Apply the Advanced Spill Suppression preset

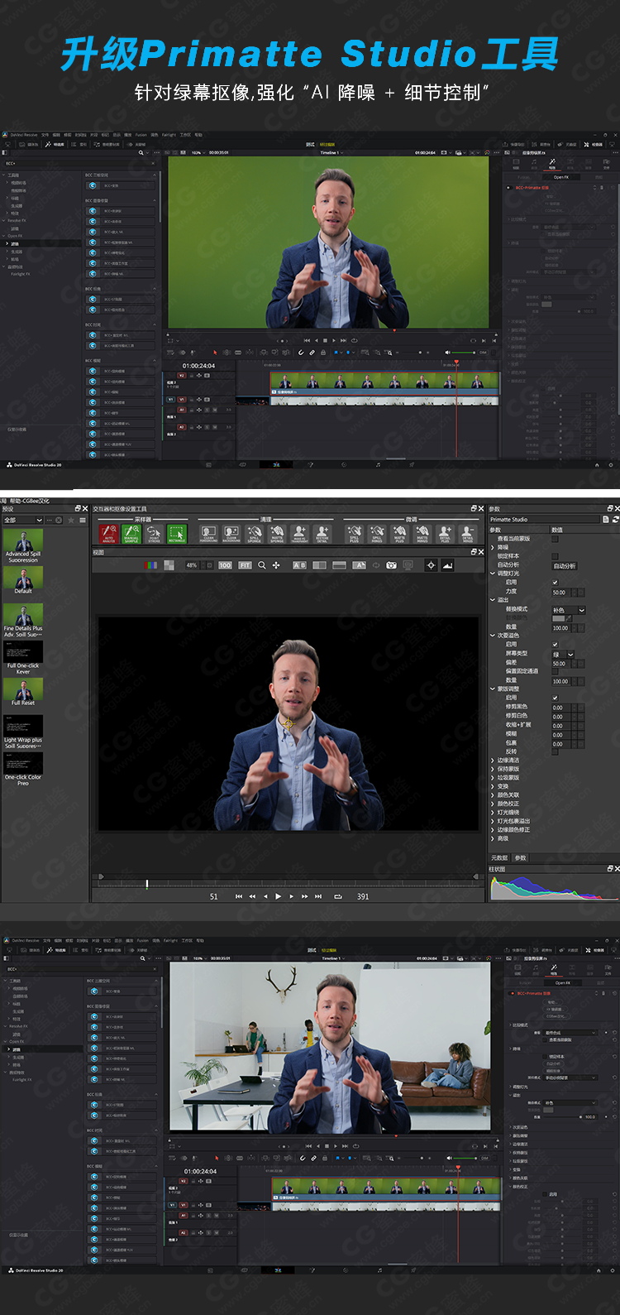click(x=23, y=546)
